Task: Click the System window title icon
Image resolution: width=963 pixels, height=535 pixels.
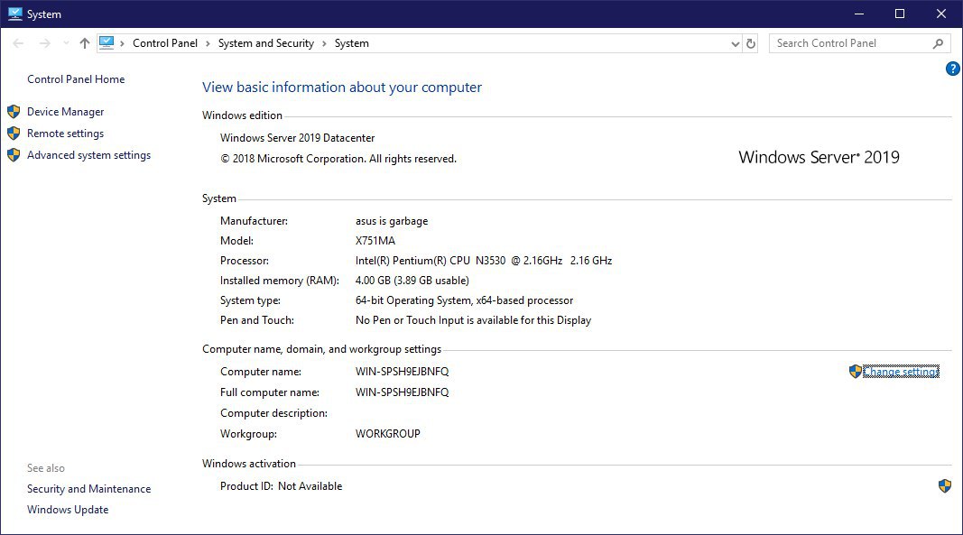Action: 14,14
